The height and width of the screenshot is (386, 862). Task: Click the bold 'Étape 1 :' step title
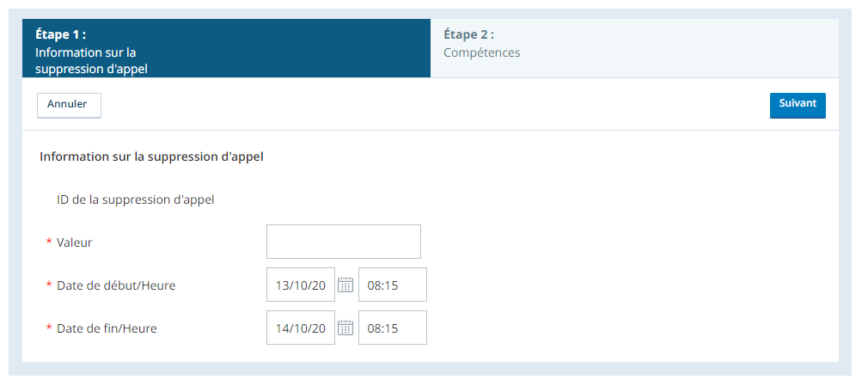point(60,34)
